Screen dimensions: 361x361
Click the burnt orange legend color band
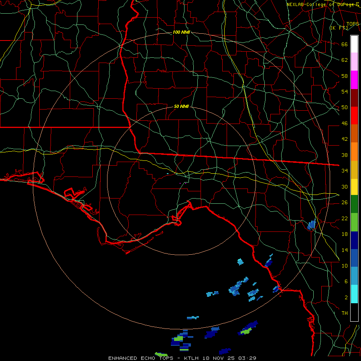354,133
